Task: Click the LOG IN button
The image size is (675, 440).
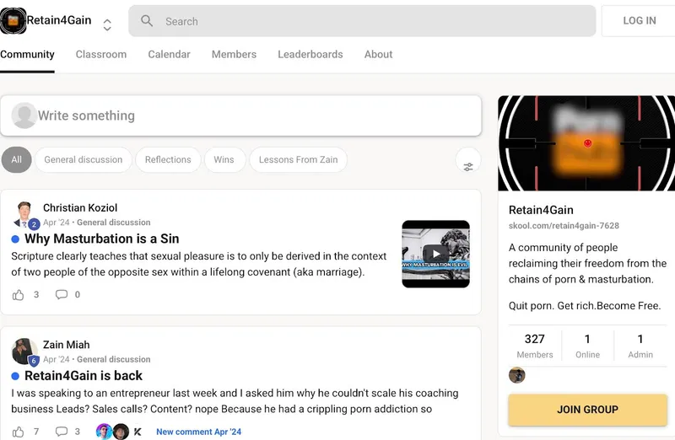Action: click(640, 20)
